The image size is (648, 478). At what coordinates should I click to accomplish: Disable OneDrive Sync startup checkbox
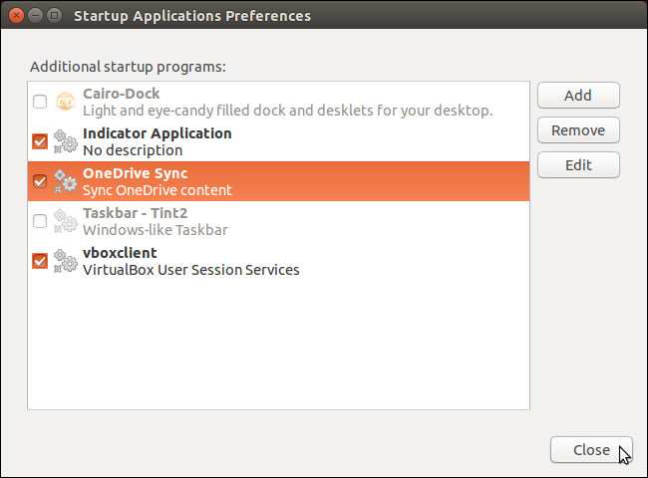coord(40,181)
